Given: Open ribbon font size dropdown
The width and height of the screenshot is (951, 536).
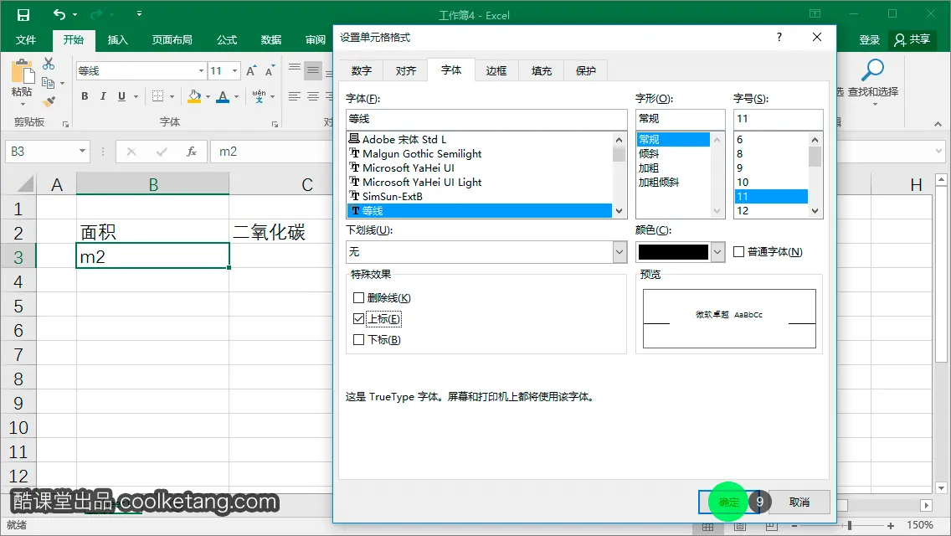Looking at the screenshot, I should point(234,71).
